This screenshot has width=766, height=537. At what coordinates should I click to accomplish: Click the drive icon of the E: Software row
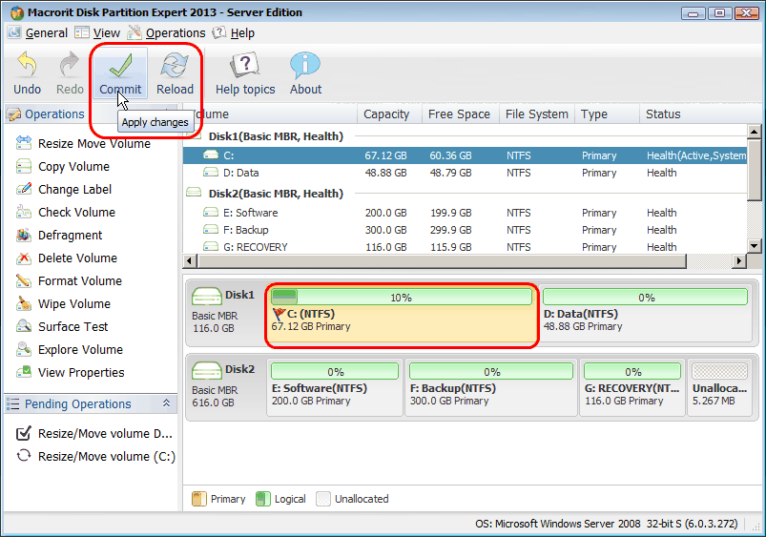point(211,213)
